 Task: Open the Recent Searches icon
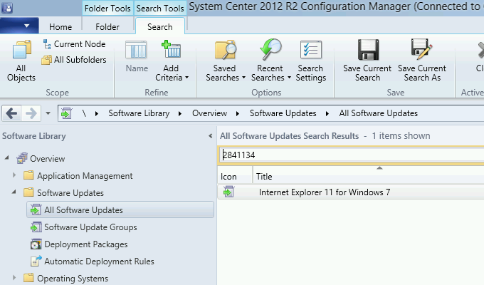click(270, 49)
